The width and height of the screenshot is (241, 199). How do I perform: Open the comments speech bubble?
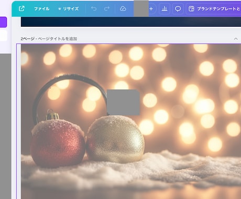click(178, 9)
